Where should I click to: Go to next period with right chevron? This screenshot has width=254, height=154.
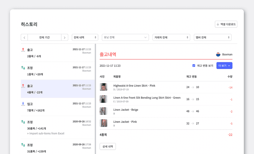point(64,38)
